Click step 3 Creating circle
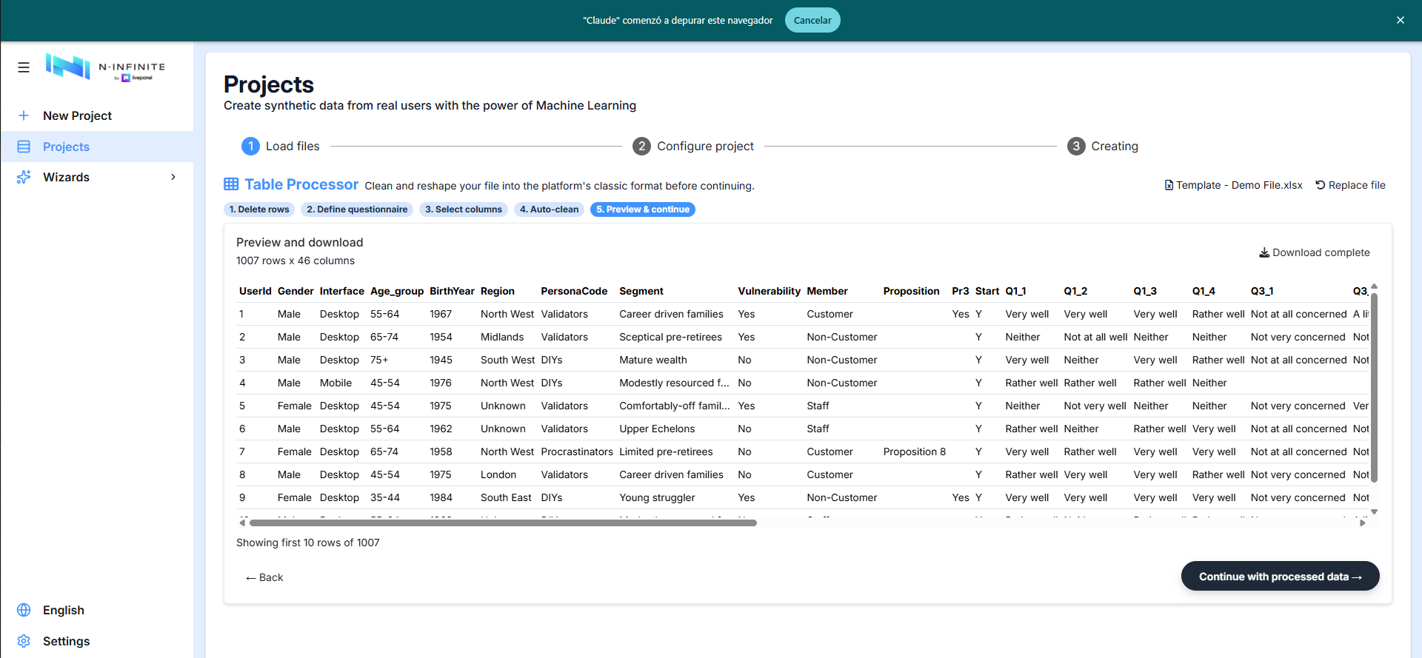Viewport: 1422px width, 658px height. pos(1076,147)
